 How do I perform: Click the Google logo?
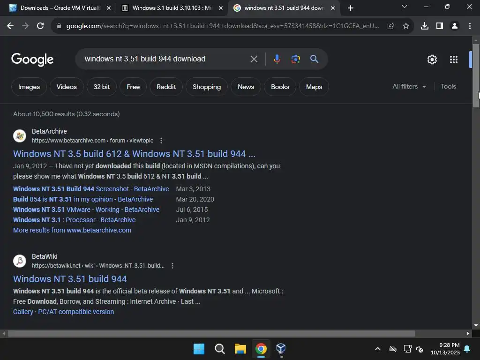point(32,60)
